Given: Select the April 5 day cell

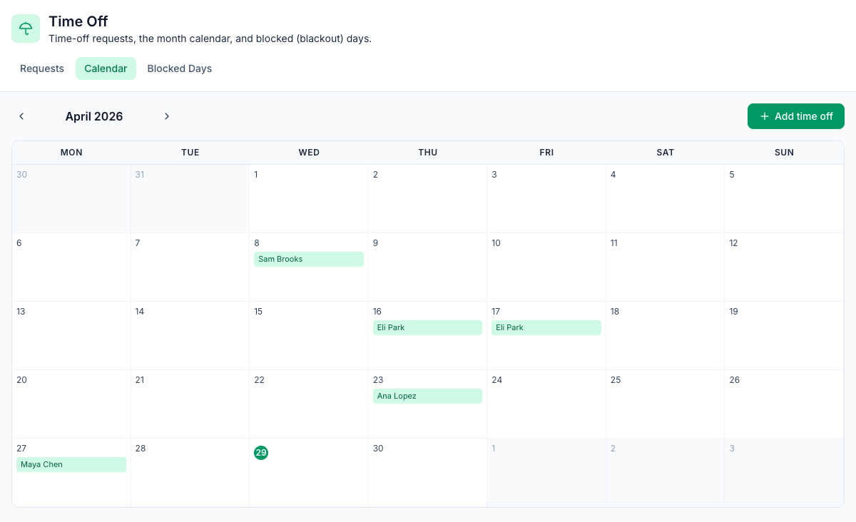Looking at the screenshot, I should pos(784,199).
